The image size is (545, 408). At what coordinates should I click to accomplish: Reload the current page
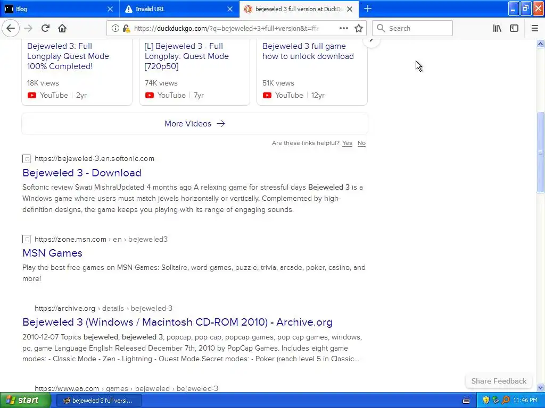tap(45, 28)
